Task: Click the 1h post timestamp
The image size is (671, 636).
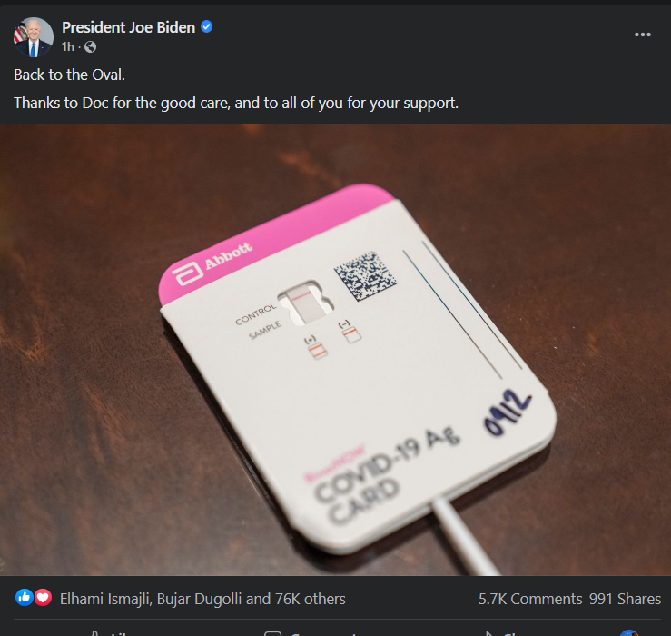Action: coord(67,46)
